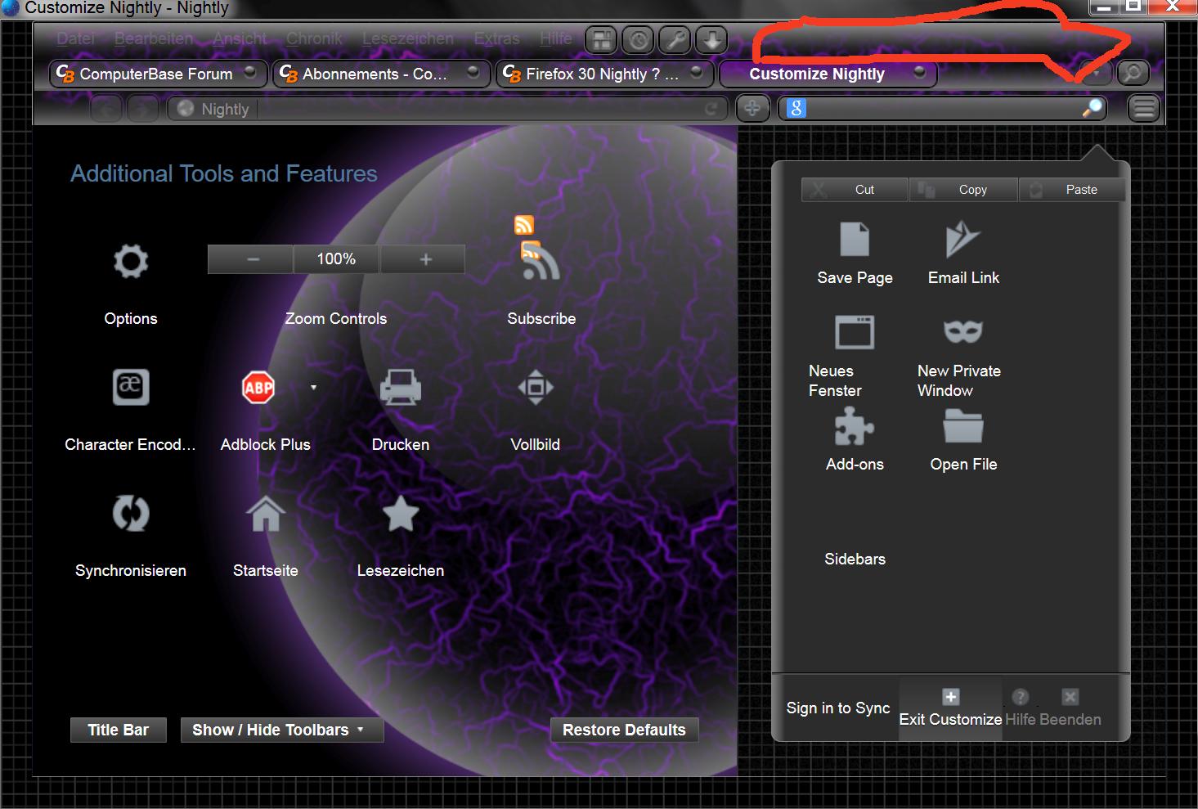
Task: Click the bookmark button beside URL bar
Action: point(752,108)
